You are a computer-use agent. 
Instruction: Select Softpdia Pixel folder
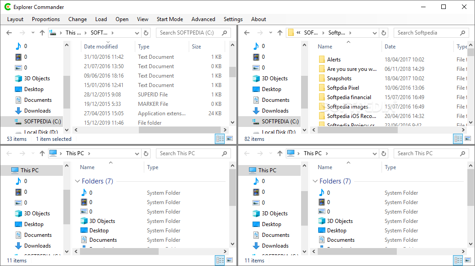343,87
